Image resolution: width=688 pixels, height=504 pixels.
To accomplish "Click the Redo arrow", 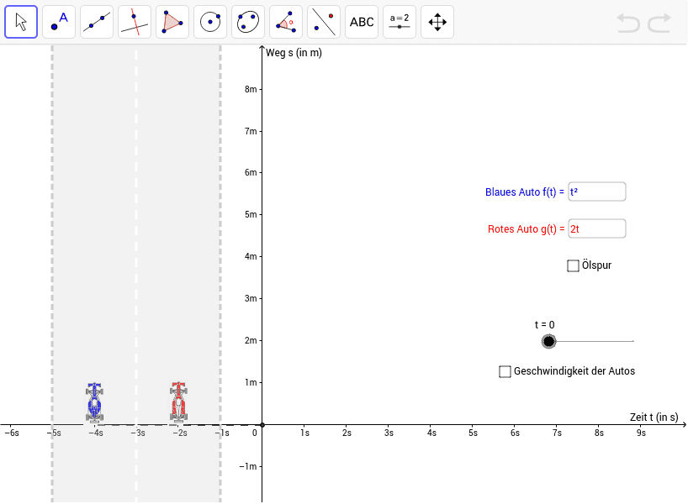I will point(659,23).
